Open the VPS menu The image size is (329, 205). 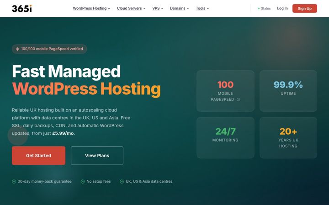(x=158, y=8)
